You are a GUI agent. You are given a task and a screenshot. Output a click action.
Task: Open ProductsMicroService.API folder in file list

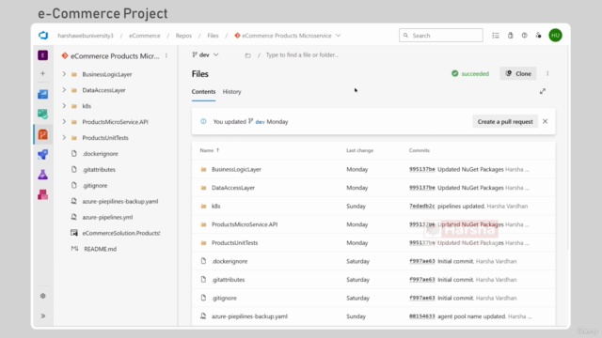click(245, 224)
